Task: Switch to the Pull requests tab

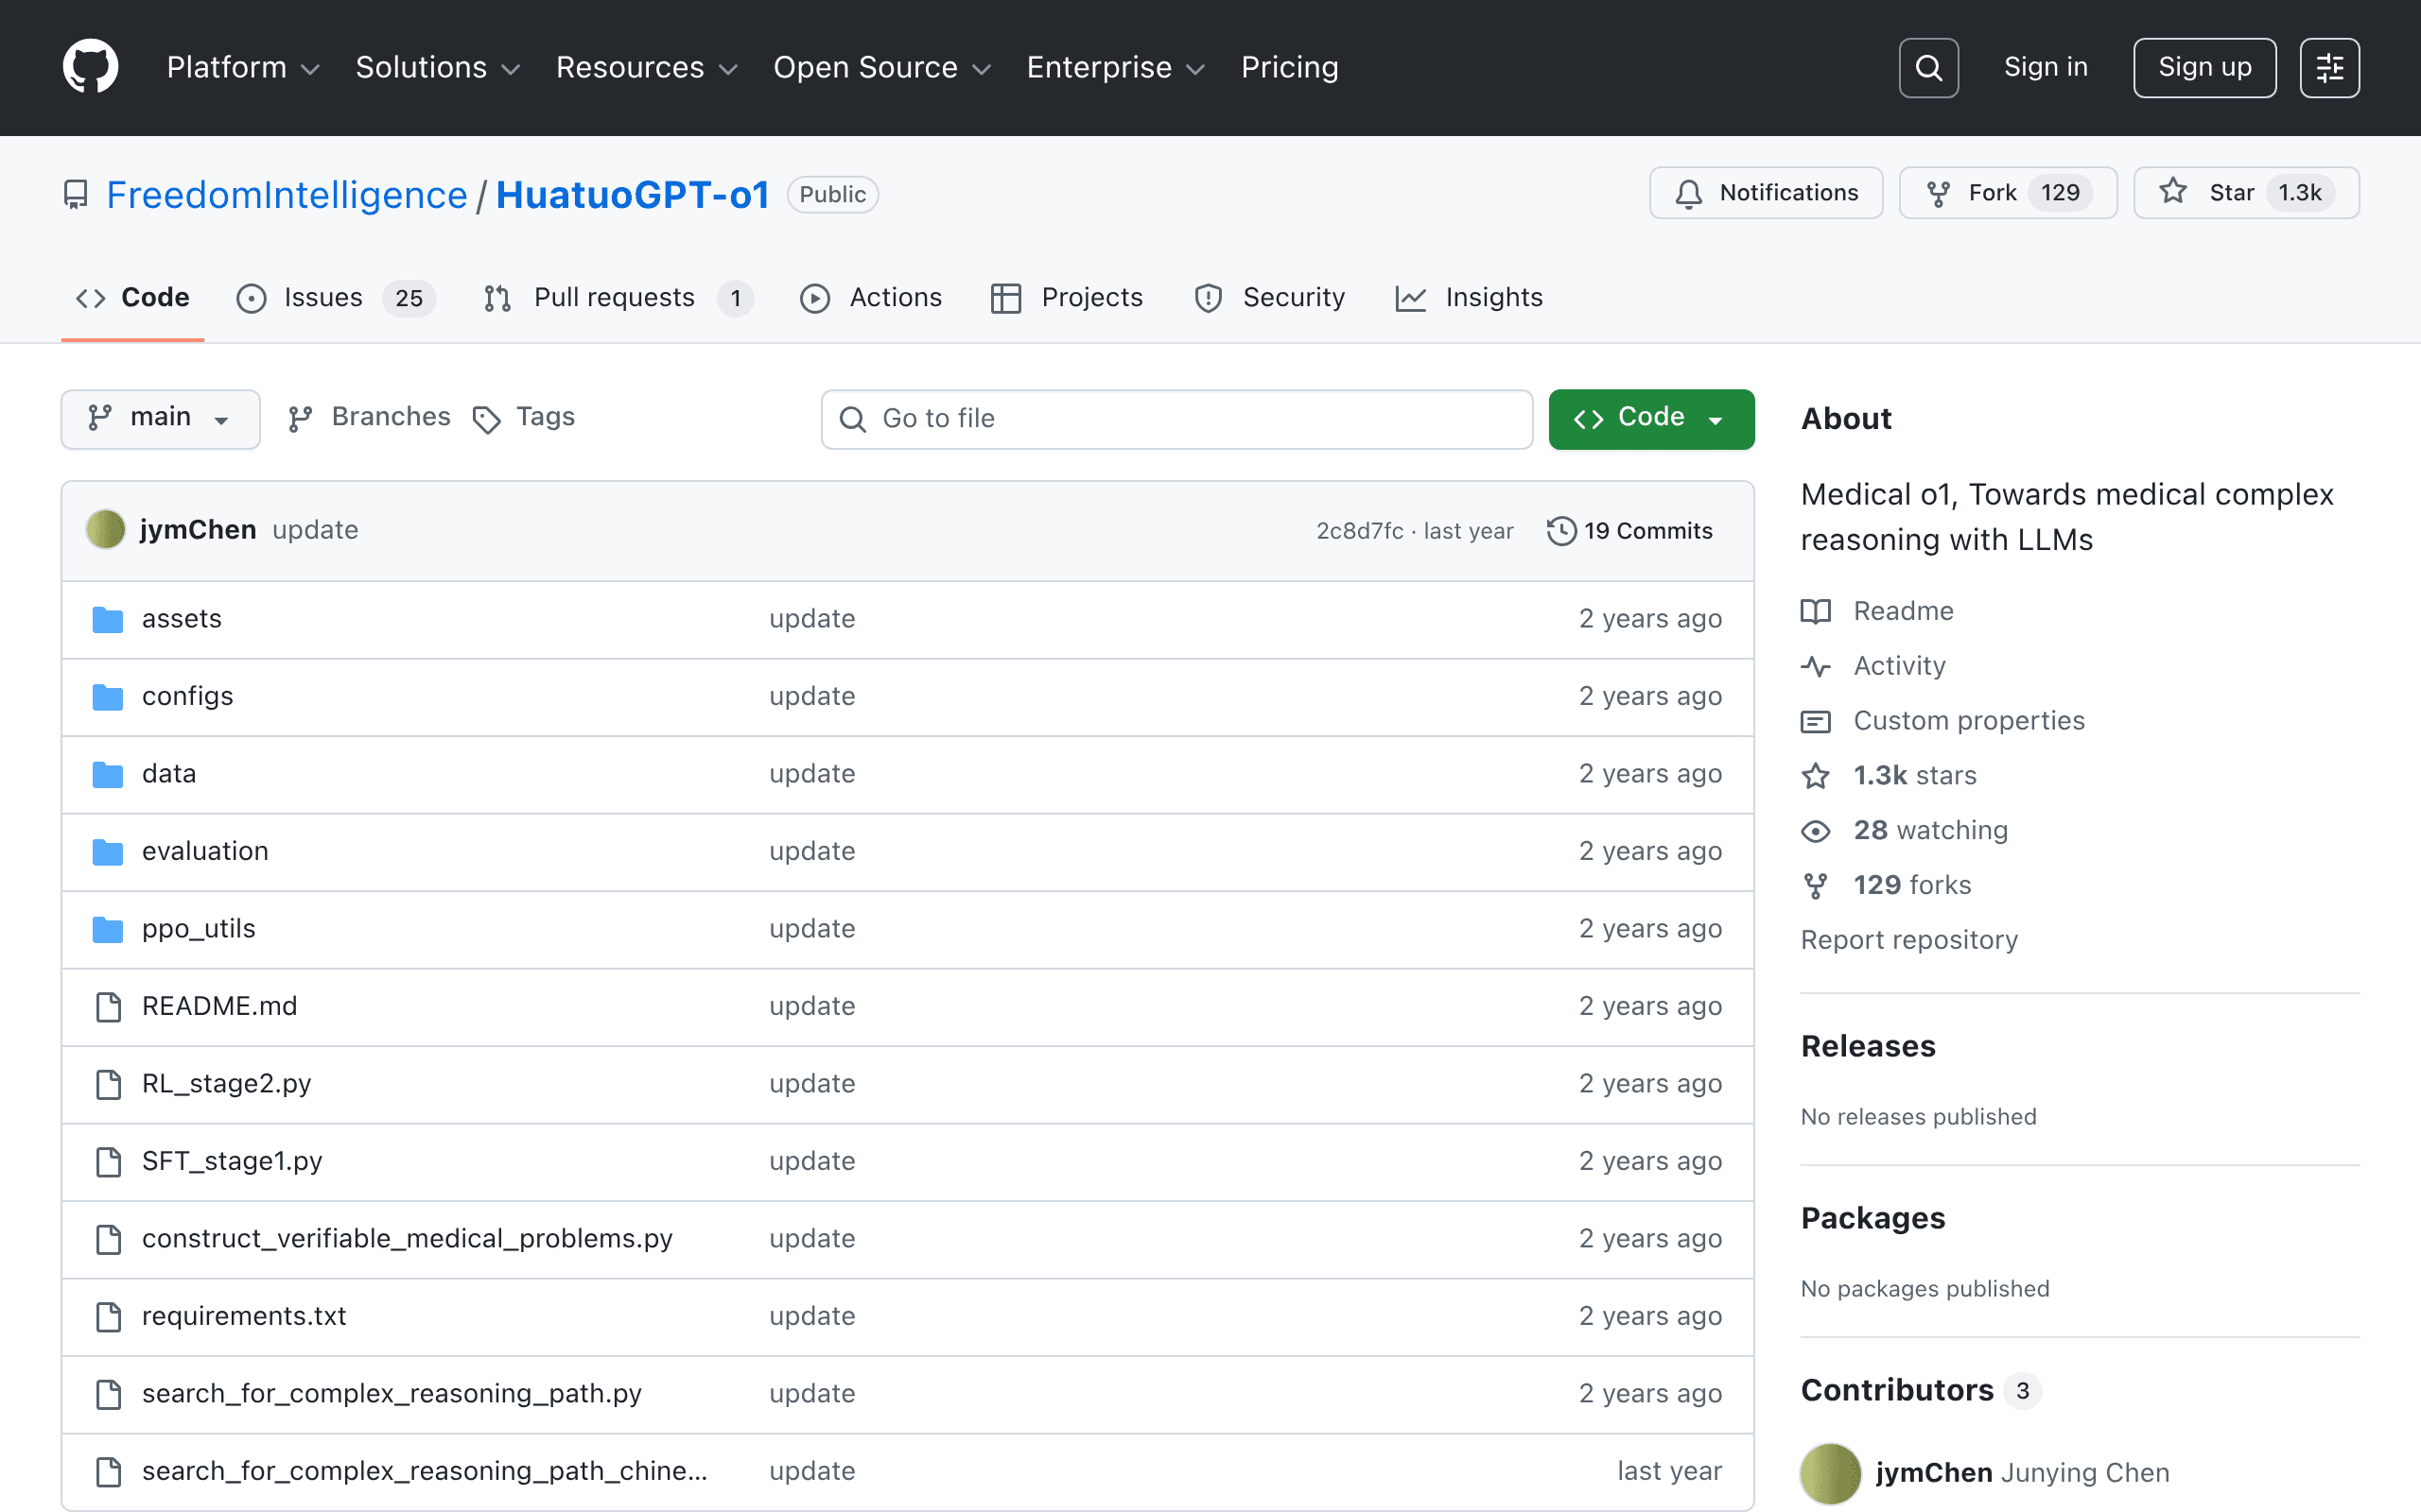Action: 618,298
